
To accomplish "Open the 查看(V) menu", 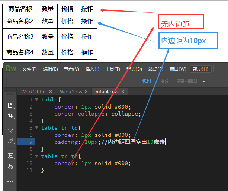I will pos(71,69).
